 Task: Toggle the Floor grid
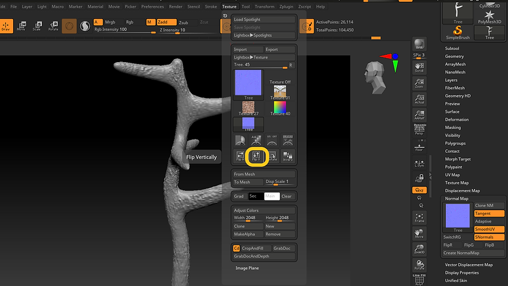[x=419, y=146]
